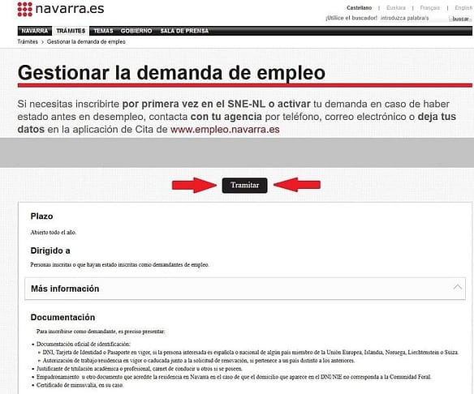Viewport: 474px width, 394px height.
Task: Switch language to Français
Action: [429, 8]
